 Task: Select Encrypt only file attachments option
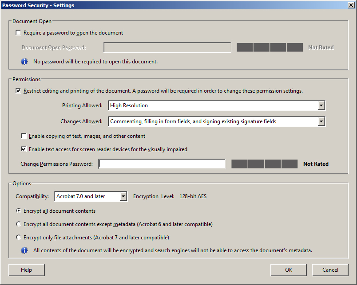[18, 237]
